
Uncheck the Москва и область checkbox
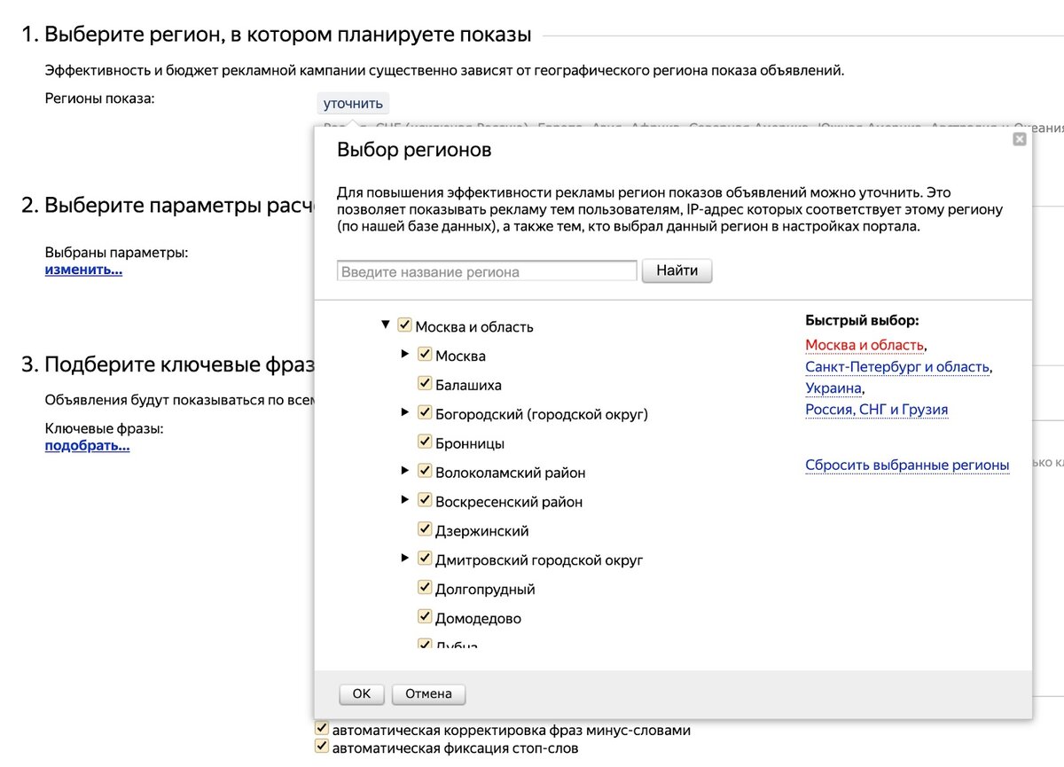[x=405, y=325]
